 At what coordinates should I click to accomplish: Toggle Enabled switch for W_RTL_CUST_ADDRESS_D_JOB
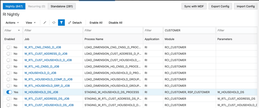coord(9,54)
